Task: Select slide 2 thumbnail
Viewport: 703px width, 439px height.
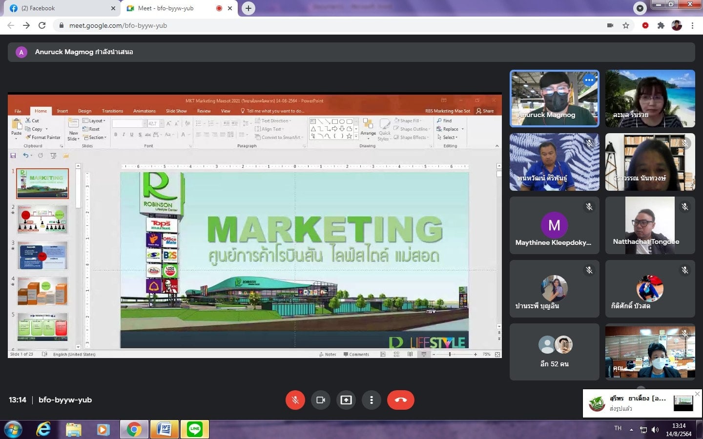Action: tap(42, 220)
